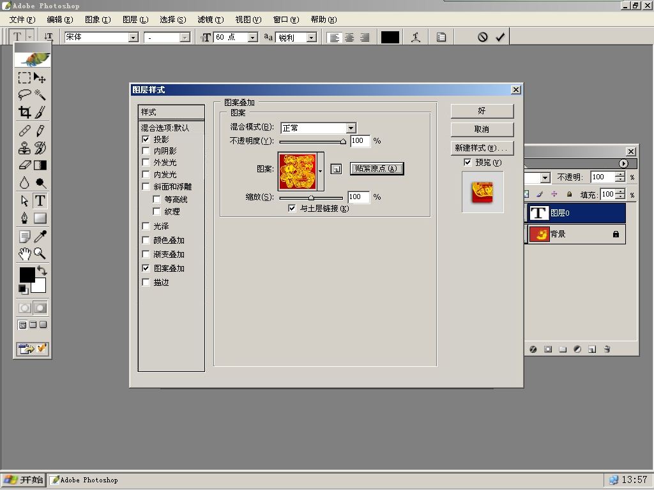Viewport: 654px width, 490px height.
Task: Open the 文件 File menu
Action: [x=22, y=20]
